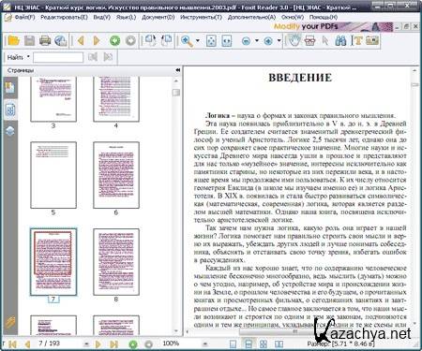Save the document with the floppy icon

[29, 40]
